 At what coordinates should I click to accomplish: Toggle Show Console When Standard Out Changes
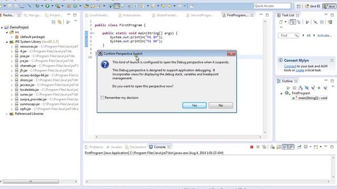pos(285,147)
